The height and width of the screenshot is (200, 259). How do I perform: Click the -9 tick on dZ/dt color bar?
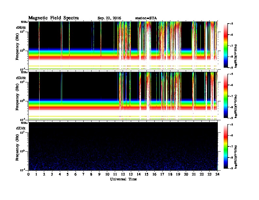(x=232, y=168)
